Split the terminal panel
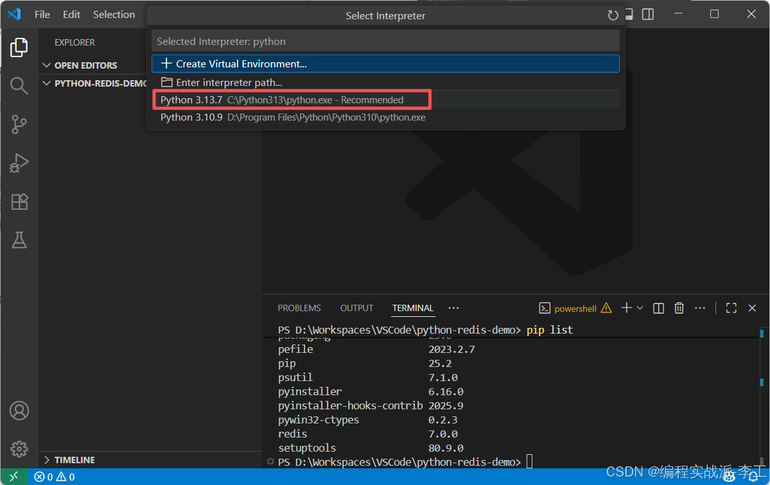This screenshot has height=485, width=770. click(x=658, y=308)
